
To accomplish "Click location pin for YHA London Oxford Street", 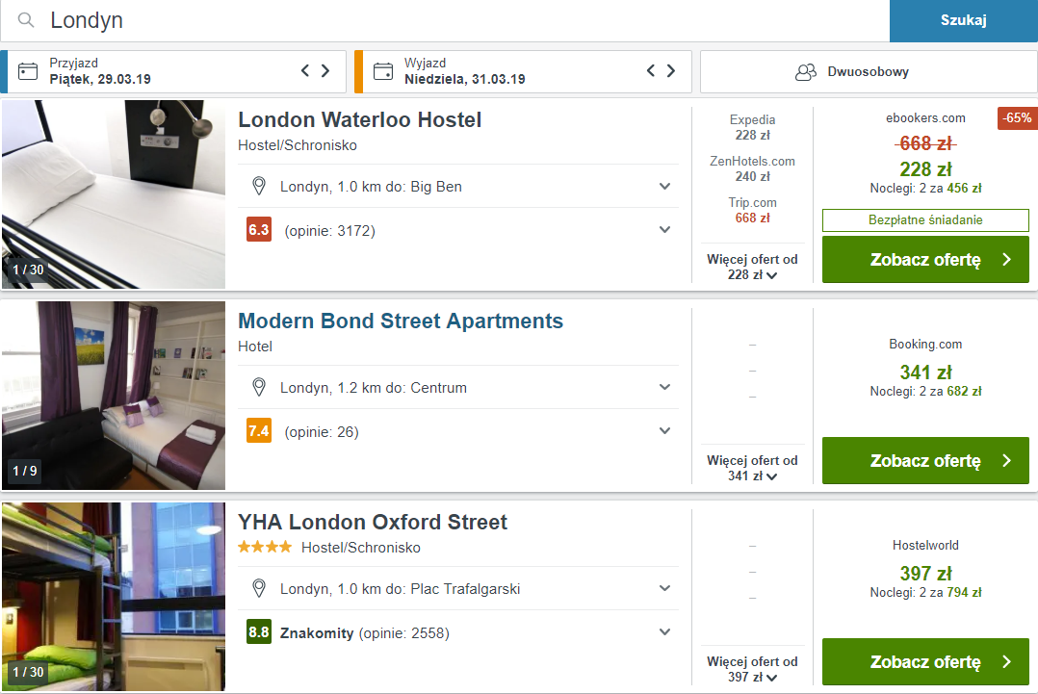I will [258, 588].
